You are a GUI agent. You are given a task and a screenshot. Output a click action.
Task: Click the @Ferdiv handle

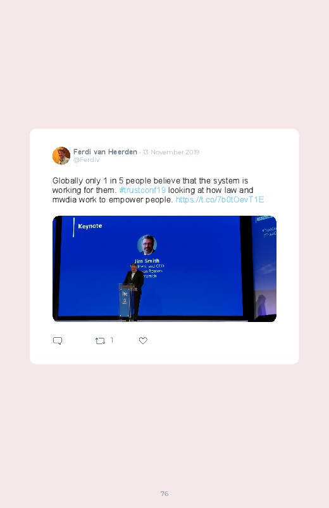[x=86, y=159]
